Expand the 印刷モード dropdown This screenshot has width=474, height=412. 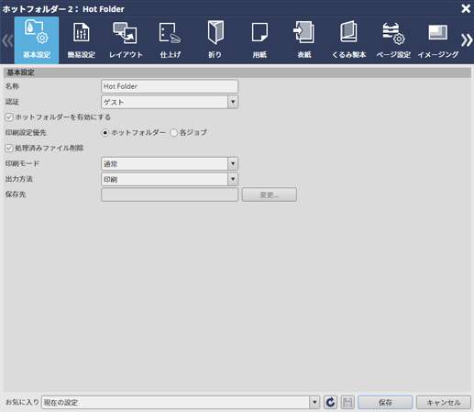pyautogui.click(x=233, y=163)
